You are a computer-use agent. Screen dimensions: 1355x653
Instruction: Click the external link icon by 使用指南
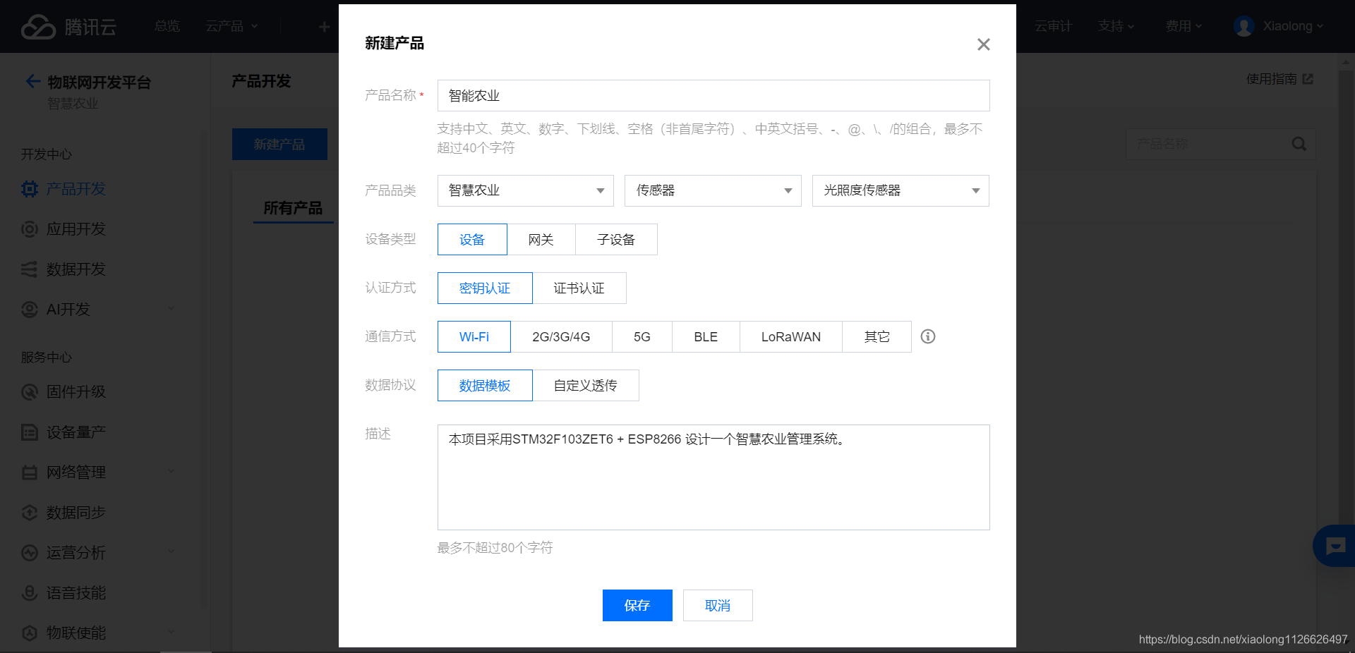1308,79
